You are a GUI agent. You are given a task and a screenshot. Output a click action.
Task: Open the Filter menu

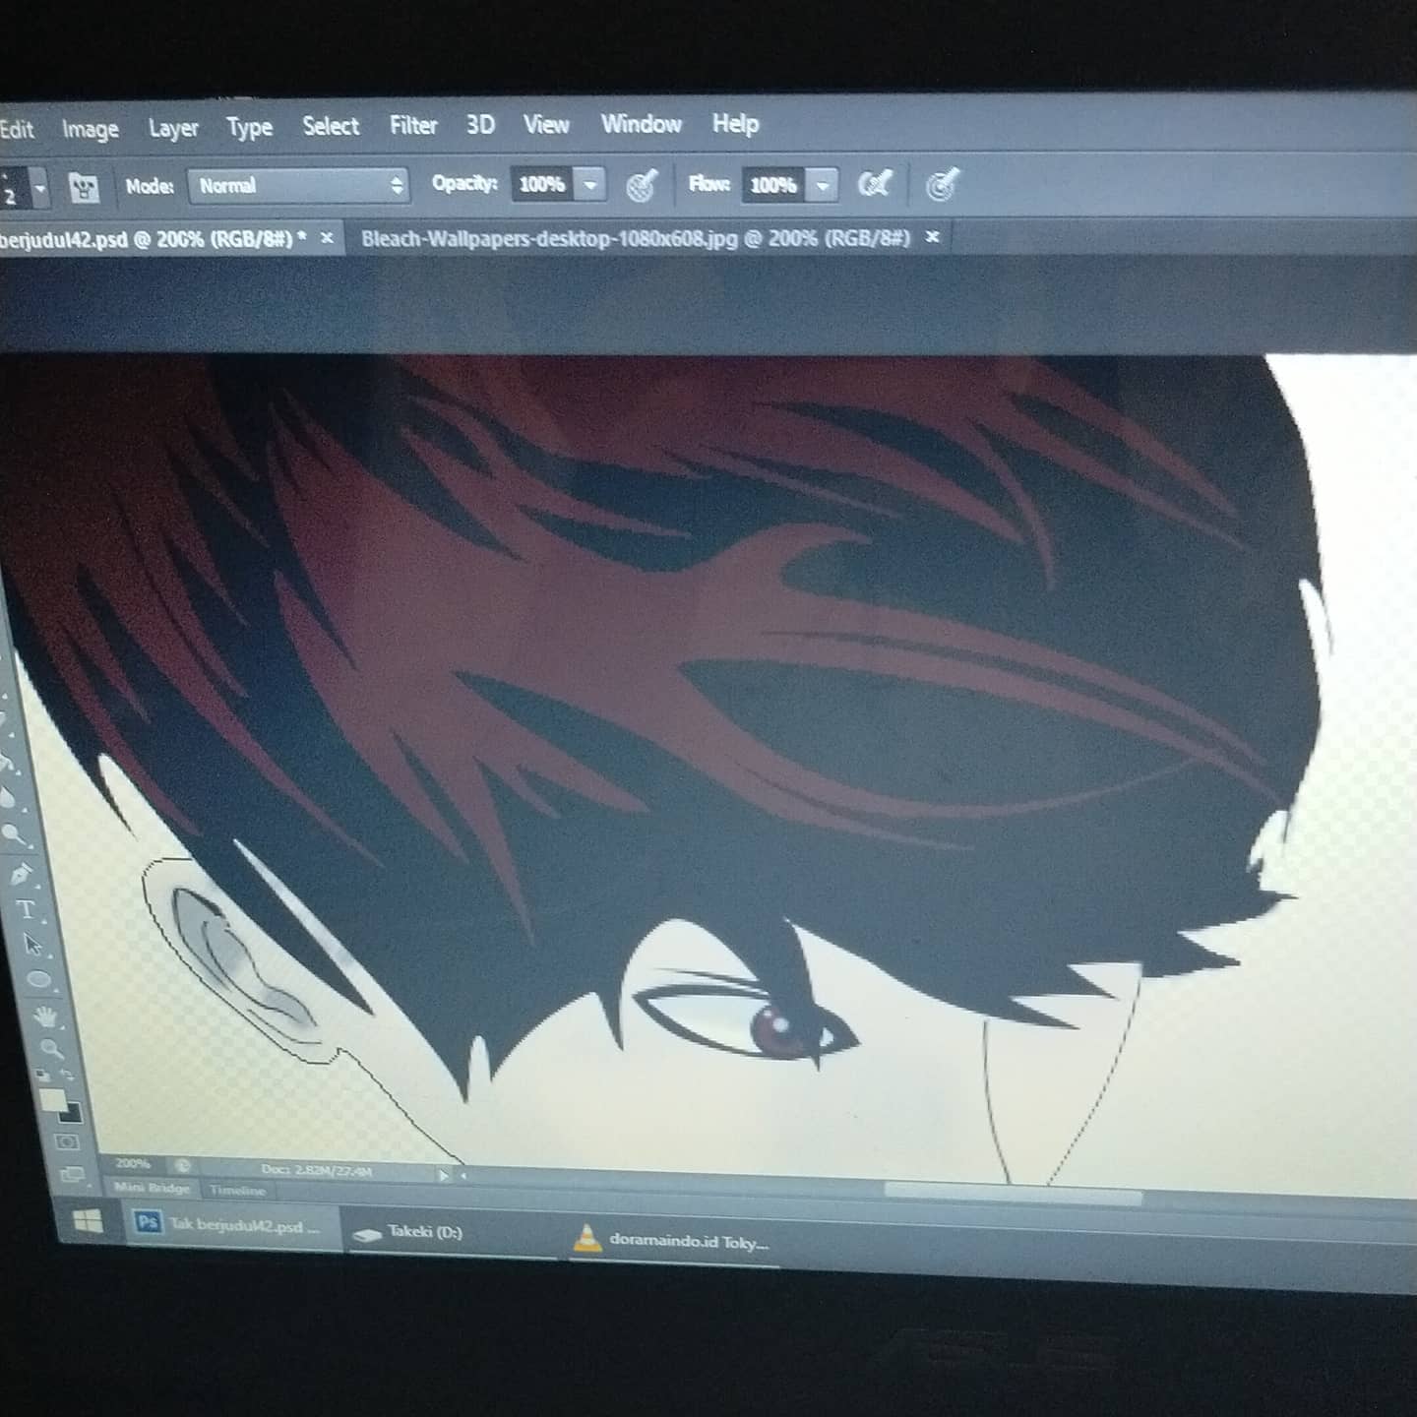[x=413, y=125]
